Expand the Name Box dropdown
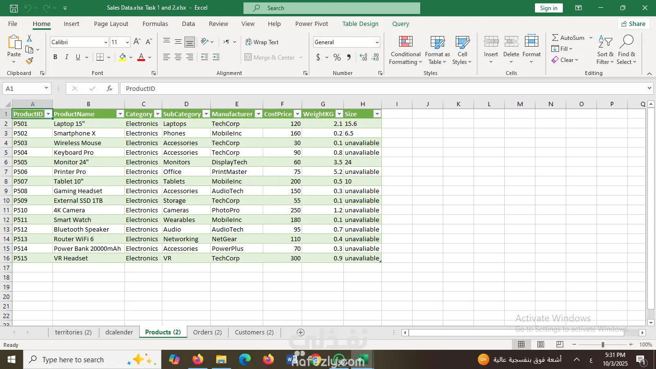The height and width of the screenshot is (369, 656). tap(46, 88)
